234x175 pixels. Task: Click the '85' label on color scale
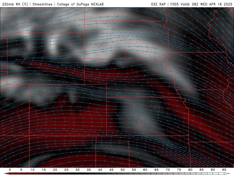(x=202, y=170)
